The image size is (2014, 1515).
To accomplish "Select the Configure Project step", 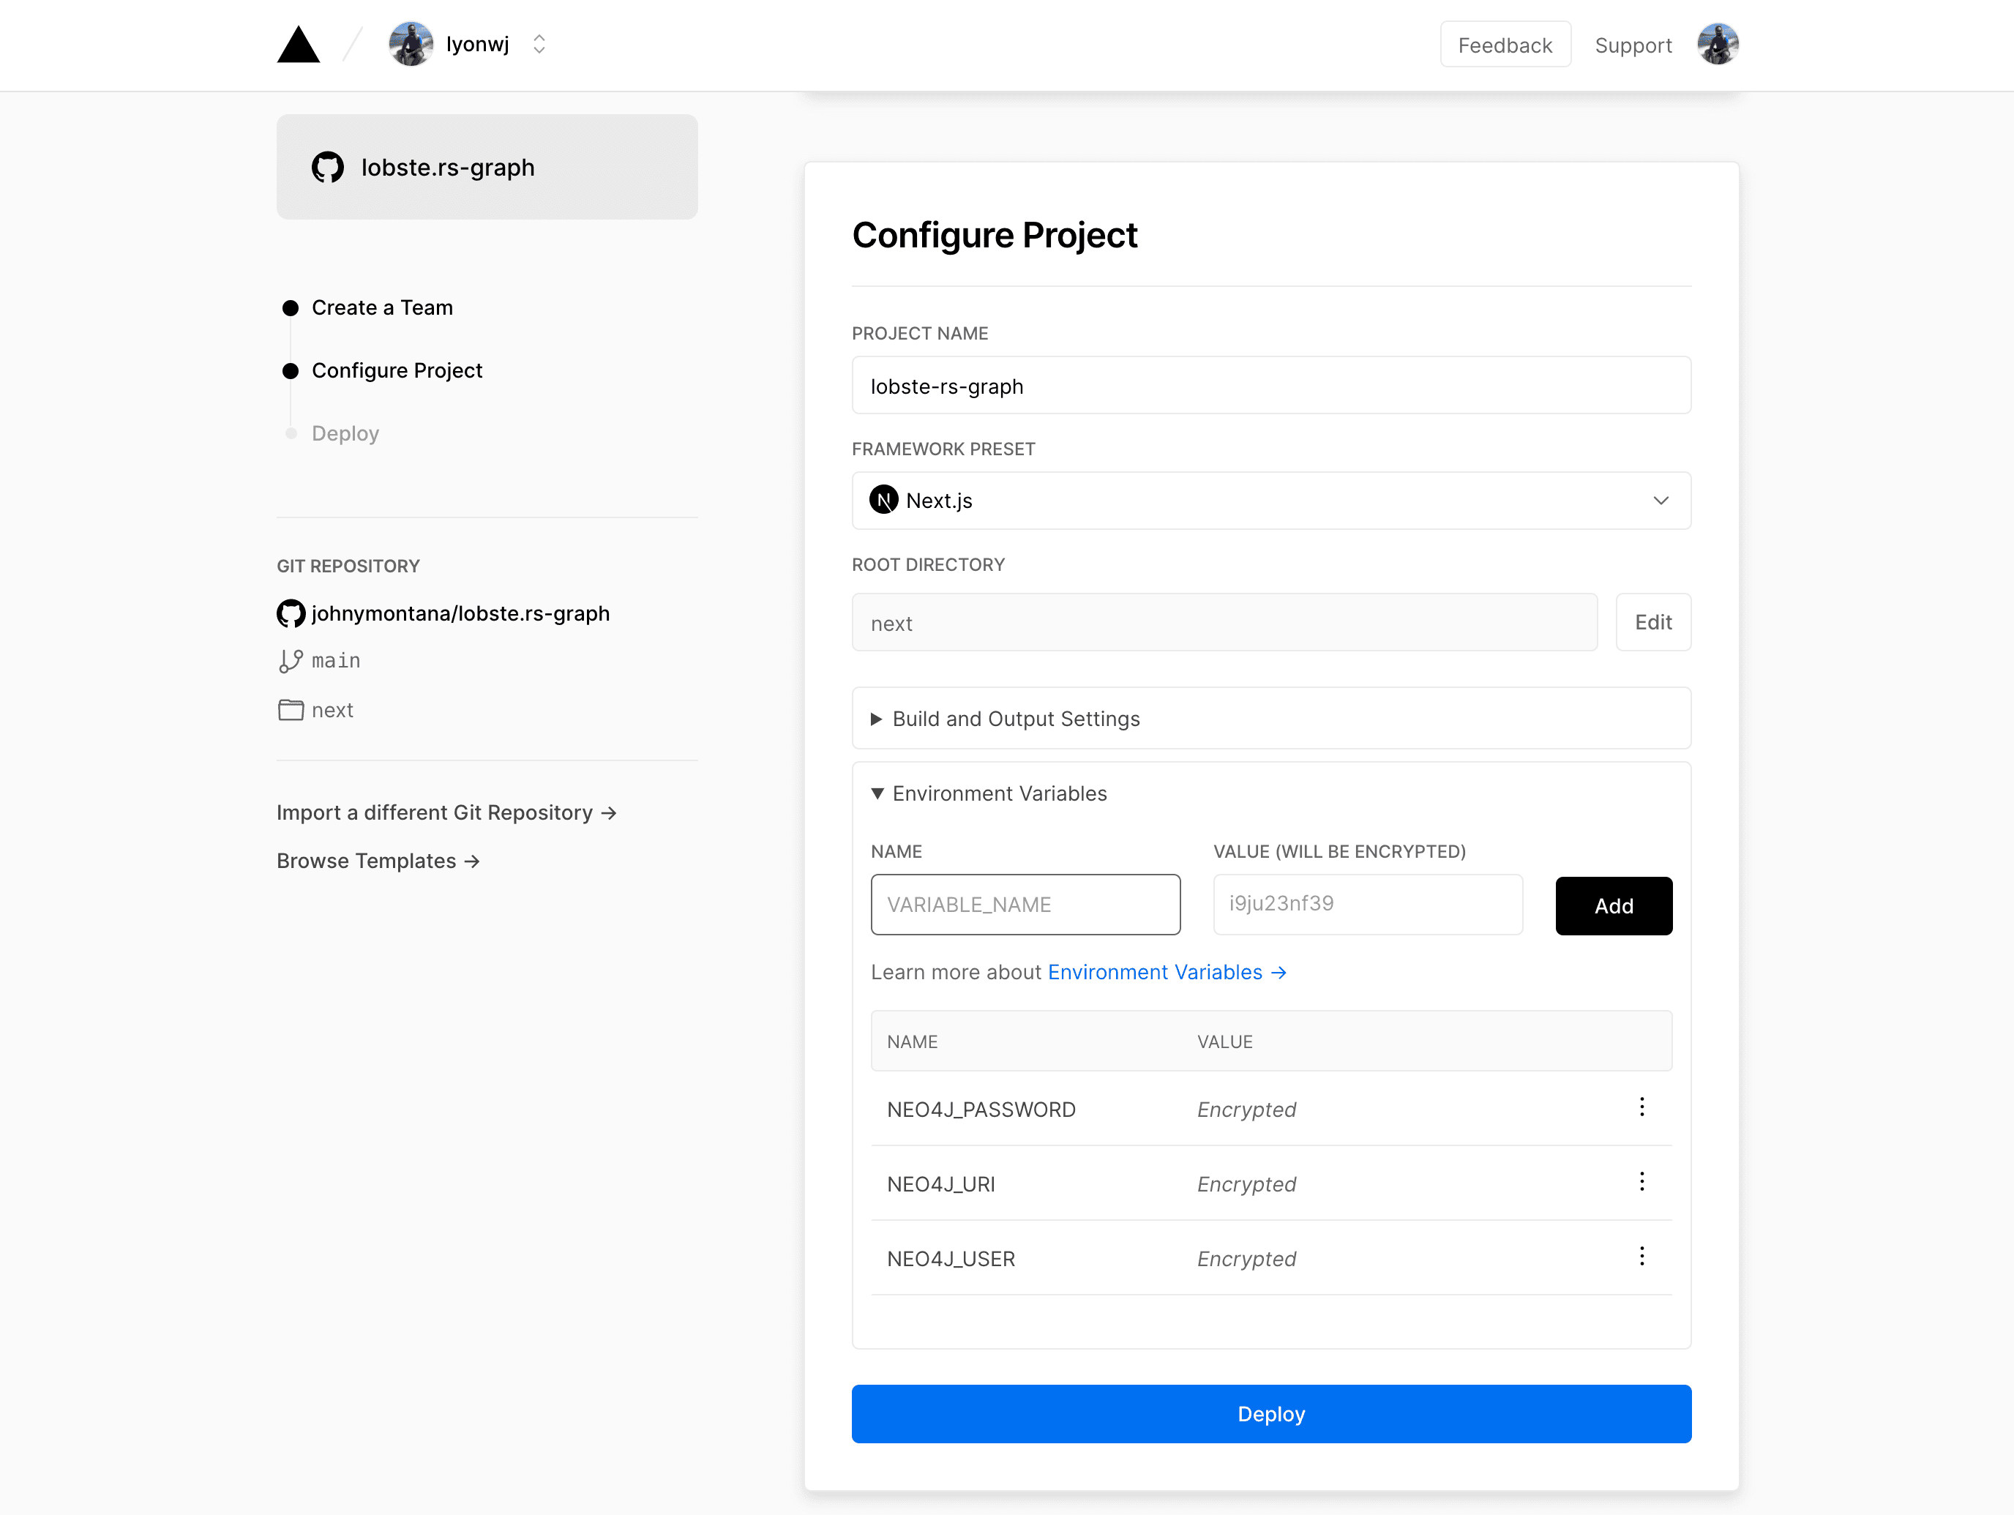I will click(x=397, y=370).
